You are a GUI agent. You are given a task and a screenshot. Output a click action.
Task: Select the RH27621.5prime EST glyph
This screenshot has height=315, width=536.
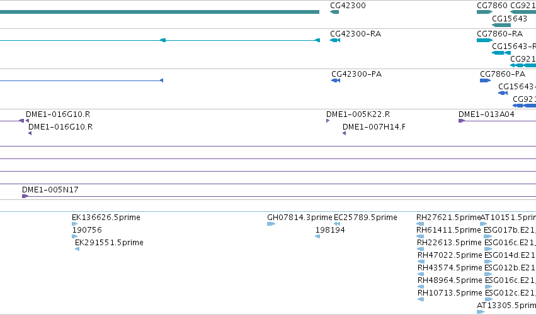click(x=420, y=224)
